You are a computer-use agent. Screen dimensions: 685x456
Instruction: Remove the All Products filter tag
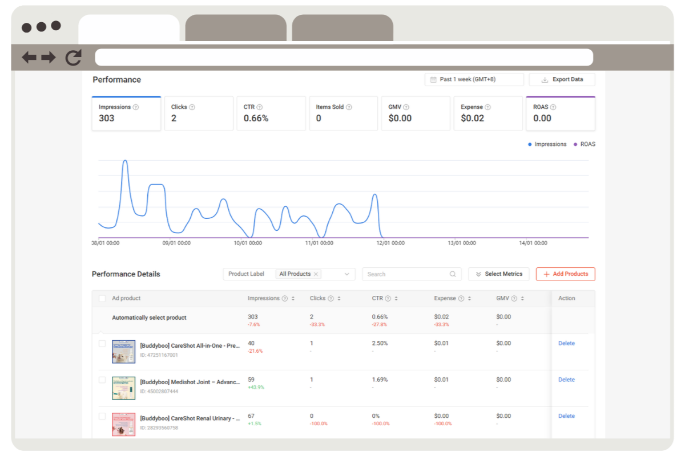tap(316, 274)
